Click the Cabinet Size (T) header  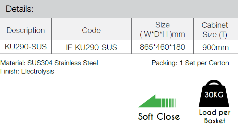tap(215, 30)
